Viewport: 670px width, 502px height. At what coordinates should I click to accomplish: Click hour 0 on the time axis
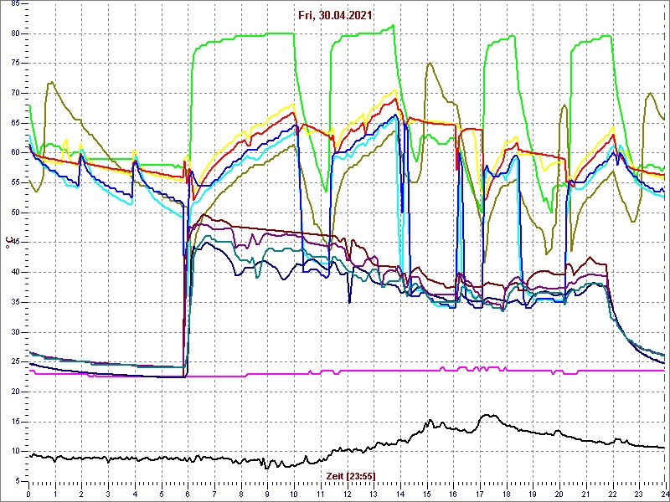click(28, 492)
